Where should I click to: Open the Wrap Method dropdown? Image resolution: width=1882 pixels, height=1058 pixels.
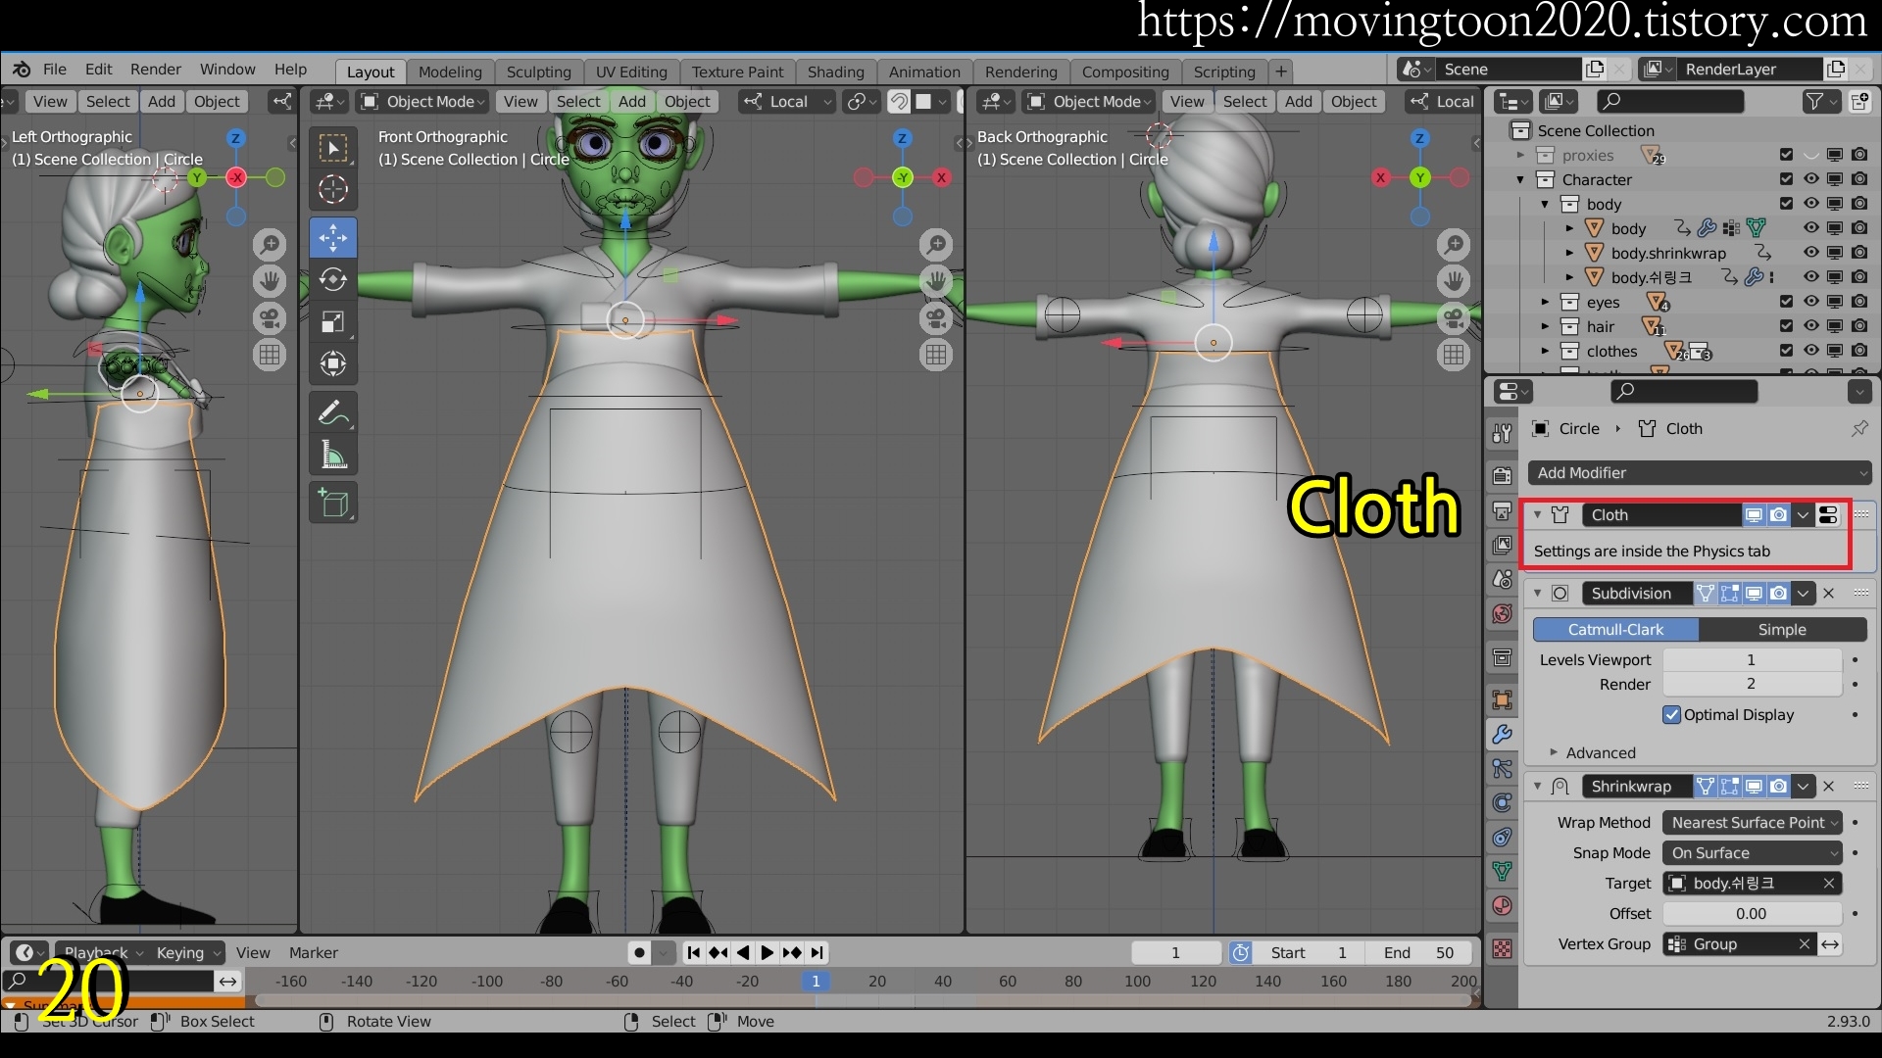click(x=1753, y=823)
